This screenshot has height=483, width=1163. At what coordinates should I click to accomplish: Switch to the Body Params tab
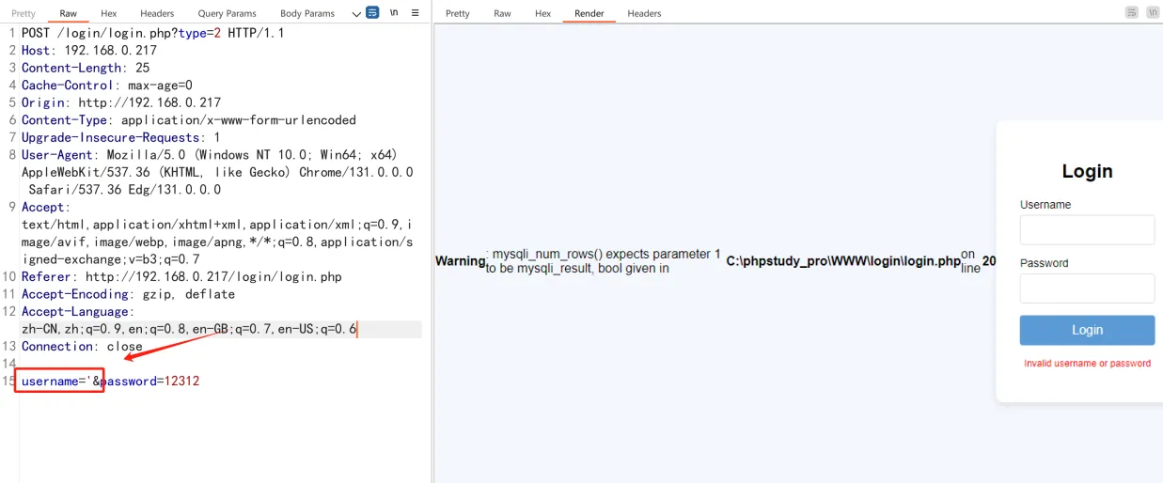[x=307, y=14]
